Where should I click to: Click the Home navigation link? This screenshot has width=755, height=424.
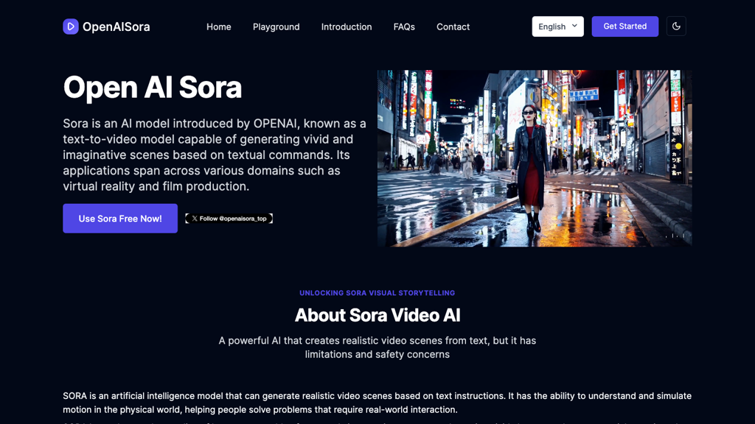pos(218,26)
